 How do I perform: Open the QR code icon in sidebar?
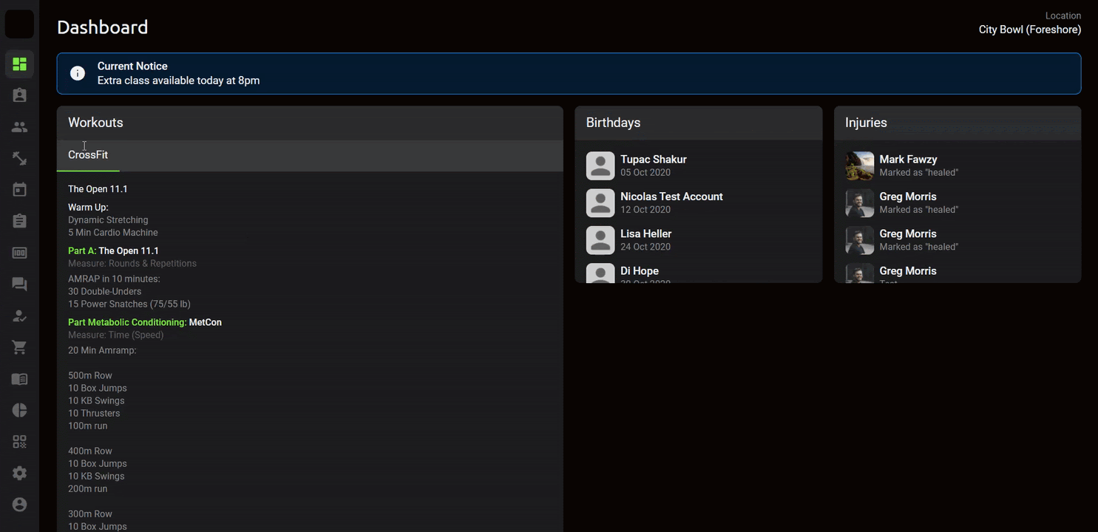click(19, 442)
